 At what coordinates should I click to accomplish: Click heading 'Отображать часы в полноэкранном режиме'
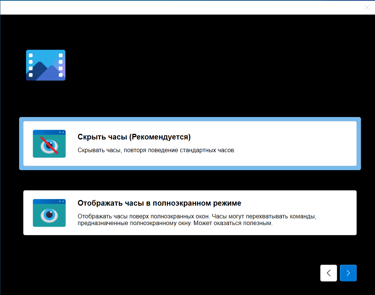pos(159,203)
